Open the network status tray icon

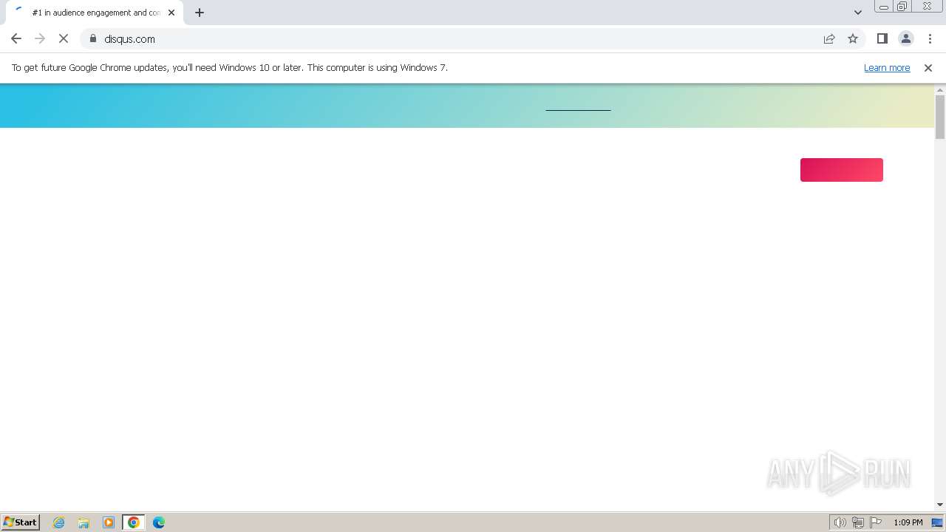click(x=858, y=522)
